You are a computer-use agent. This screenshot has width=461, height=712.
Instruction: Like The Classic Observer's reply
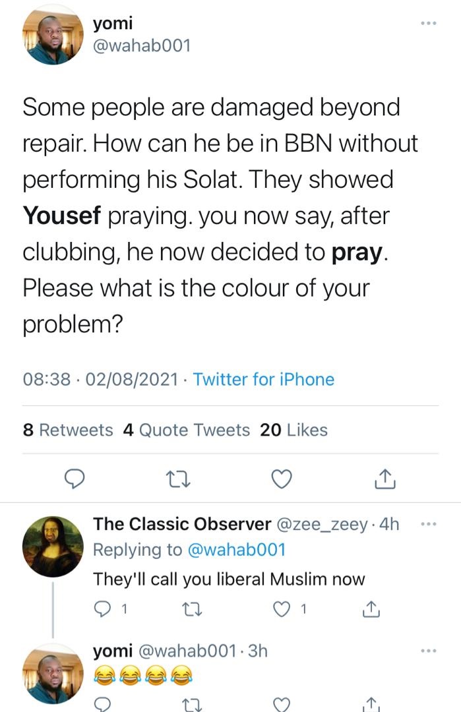(282, 610)
